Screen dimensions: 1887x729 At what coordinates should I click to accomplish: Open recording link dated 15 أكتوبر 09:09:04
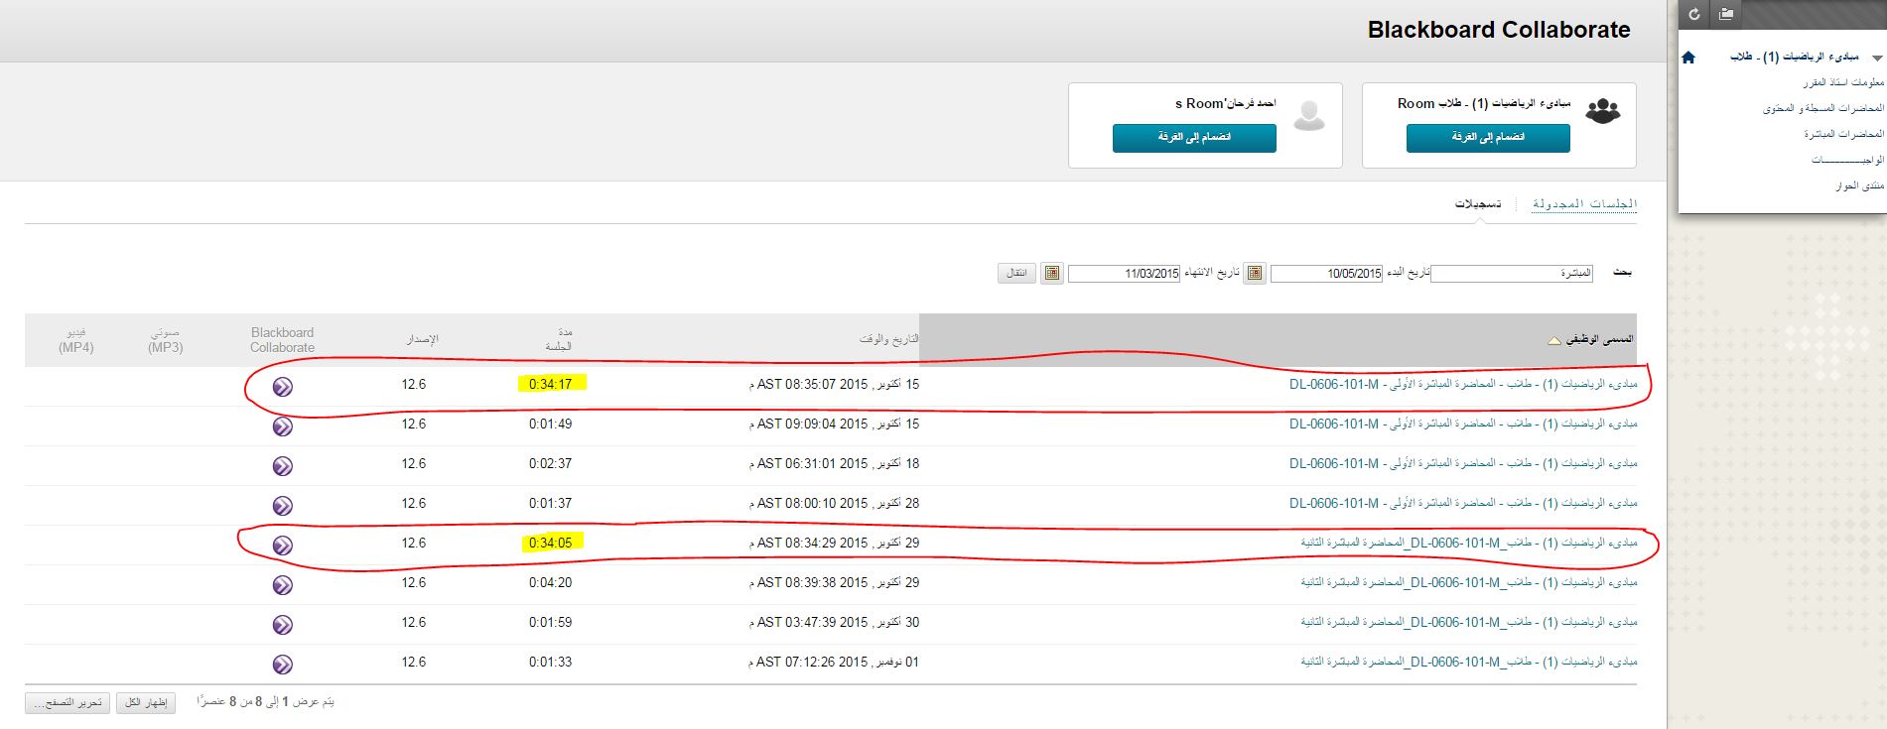[1463, 424]
